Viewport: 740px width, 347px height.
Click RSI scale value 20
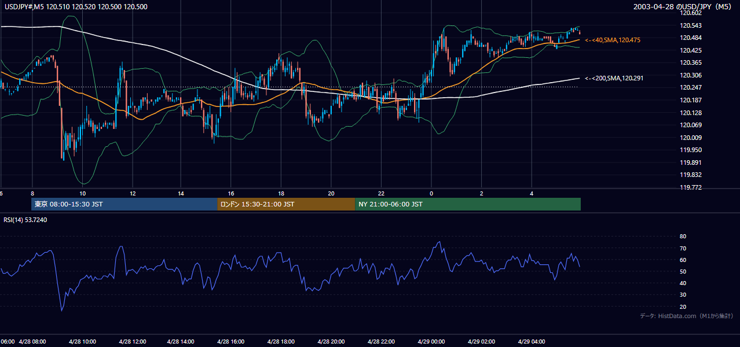(683, 307)
